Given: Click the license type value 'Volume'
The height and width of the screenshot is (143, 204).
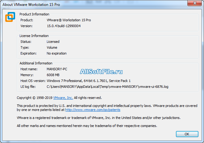Looking at the screenshot, I should 52,47.
